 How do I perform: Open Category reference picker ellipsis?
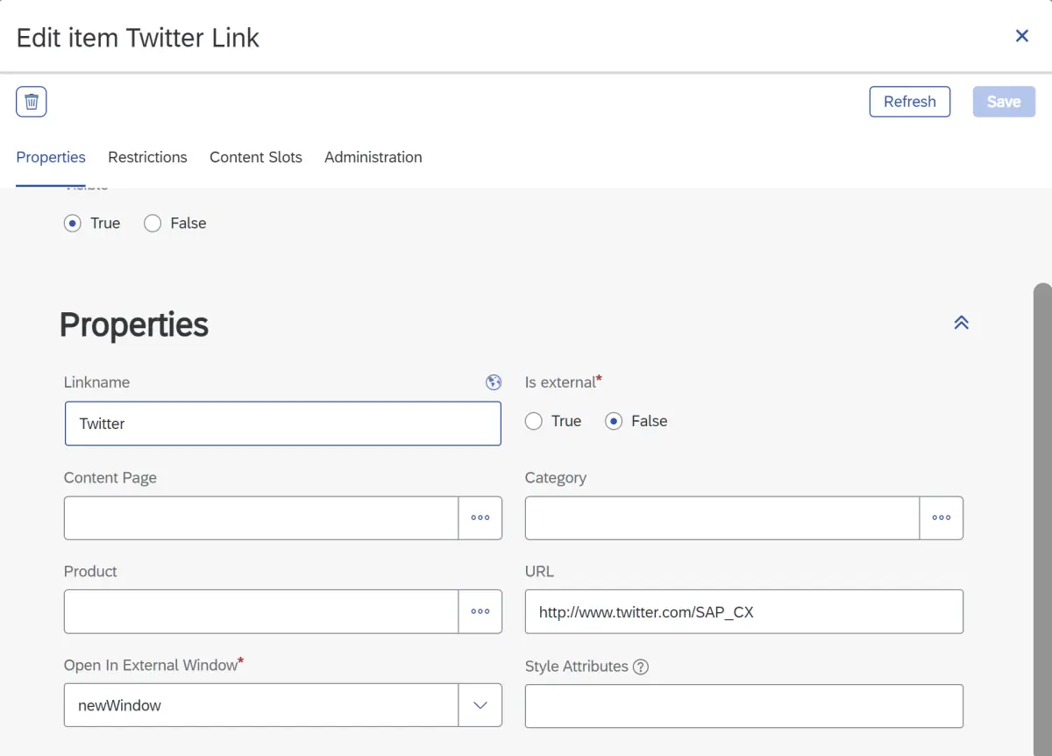coord(941,517)
